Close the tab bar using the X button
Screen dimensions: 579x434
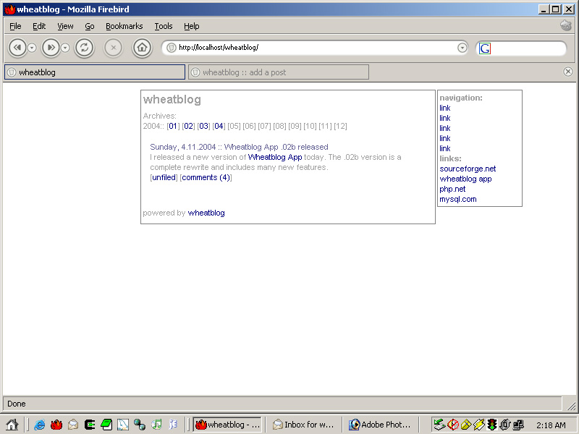(568, 72)
